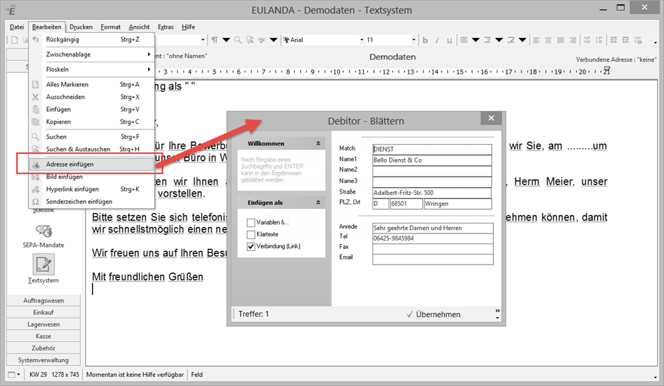Open Lagerwesen sidebar section

coord(44,324)
